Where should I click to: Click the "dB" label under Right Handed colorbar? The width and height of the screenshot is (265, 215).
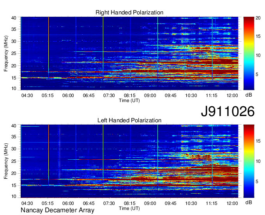tap(249, 95)
